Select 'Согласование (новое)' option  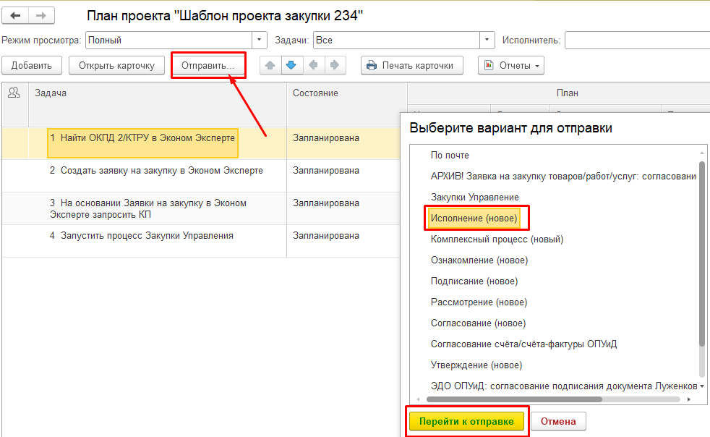click(x=478, y=323)
